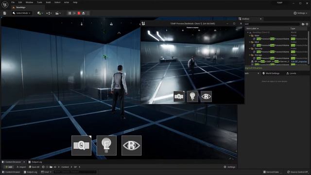Open the Output Log in the status bar
Image resolution: width=311 pixels, height=175 pixels.
pos(30,172)
